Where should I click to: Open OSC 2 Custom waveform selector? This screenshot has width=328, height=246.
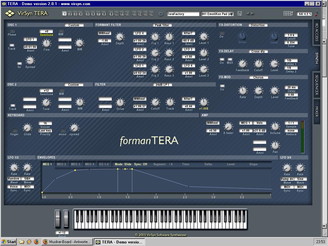[x=74, y=85]
